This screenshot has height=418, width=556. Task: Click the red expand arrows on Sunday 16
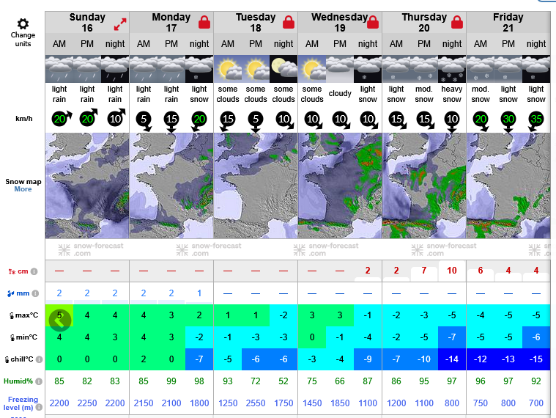point(120,24)
